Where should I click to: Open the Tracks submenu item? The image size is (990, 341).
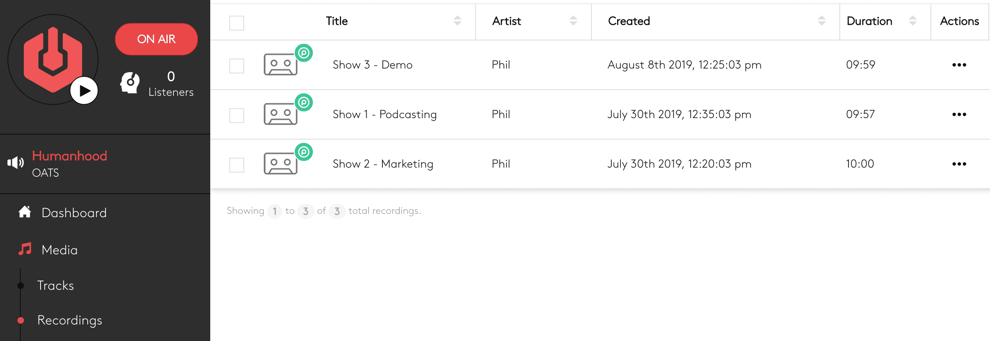[55, 285]
